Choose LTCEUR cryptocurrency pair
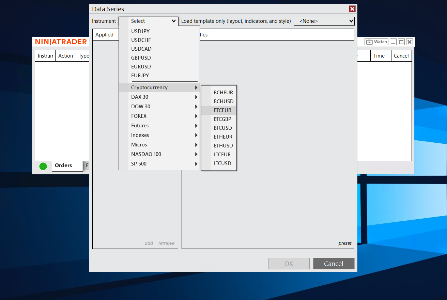447x300 pixels. pyautogui.click(x=222, y=155)
